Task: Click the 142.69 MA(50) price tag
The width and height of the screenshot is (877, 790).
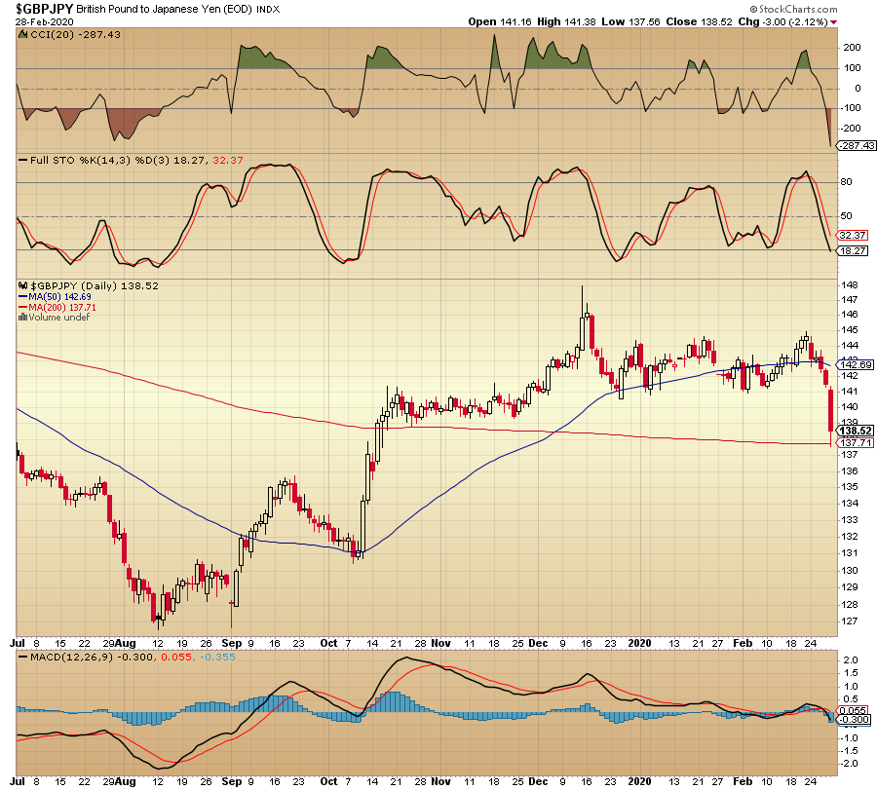Action: point(855,364)
